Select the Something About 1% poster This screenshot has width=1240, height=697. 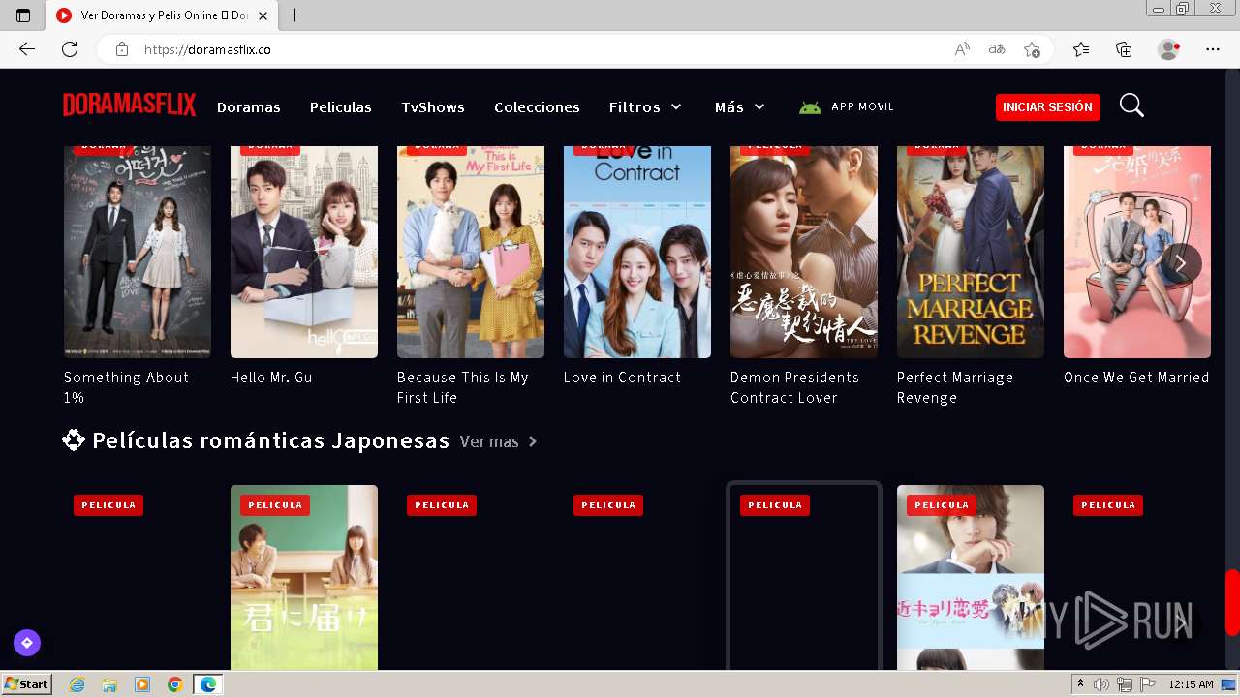click(x=138, y=252)
